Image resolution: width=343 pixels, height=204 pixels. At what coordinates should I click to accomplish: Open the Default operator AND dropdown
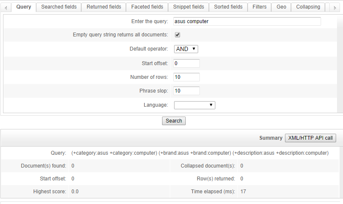186,49
